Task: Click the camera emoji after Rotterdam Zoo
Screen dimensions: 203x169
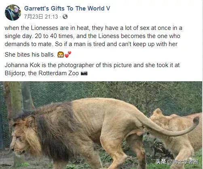Action: [x=84, y=73]
